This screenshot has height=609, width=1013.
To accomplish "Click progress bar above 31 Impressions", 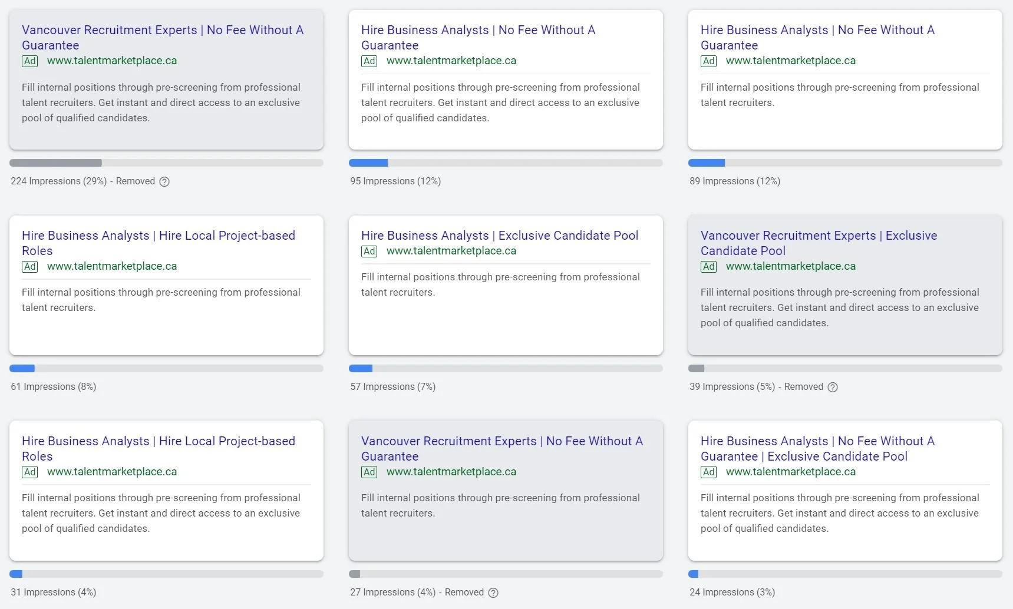I will point(166,574).
